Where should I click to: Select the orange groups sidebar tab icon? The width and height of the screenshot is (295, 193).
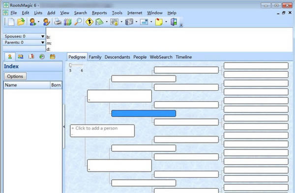(53, 56)
